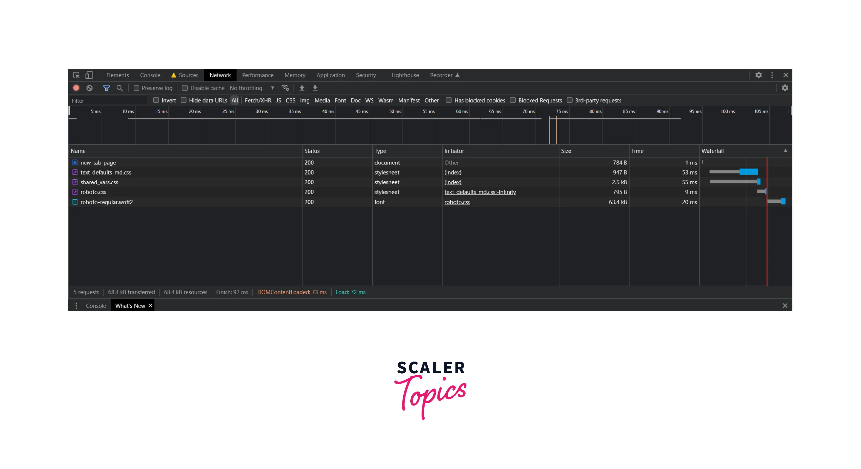This screenshot has width=861, height=469.
Task: Switch to the Elements tab
Action: click(x=117, y=75)
